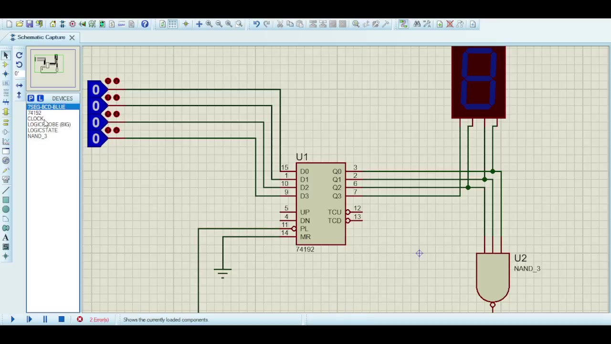611x344 pixels.
Task: Open the help question mark icon
Action: [145, 24]
